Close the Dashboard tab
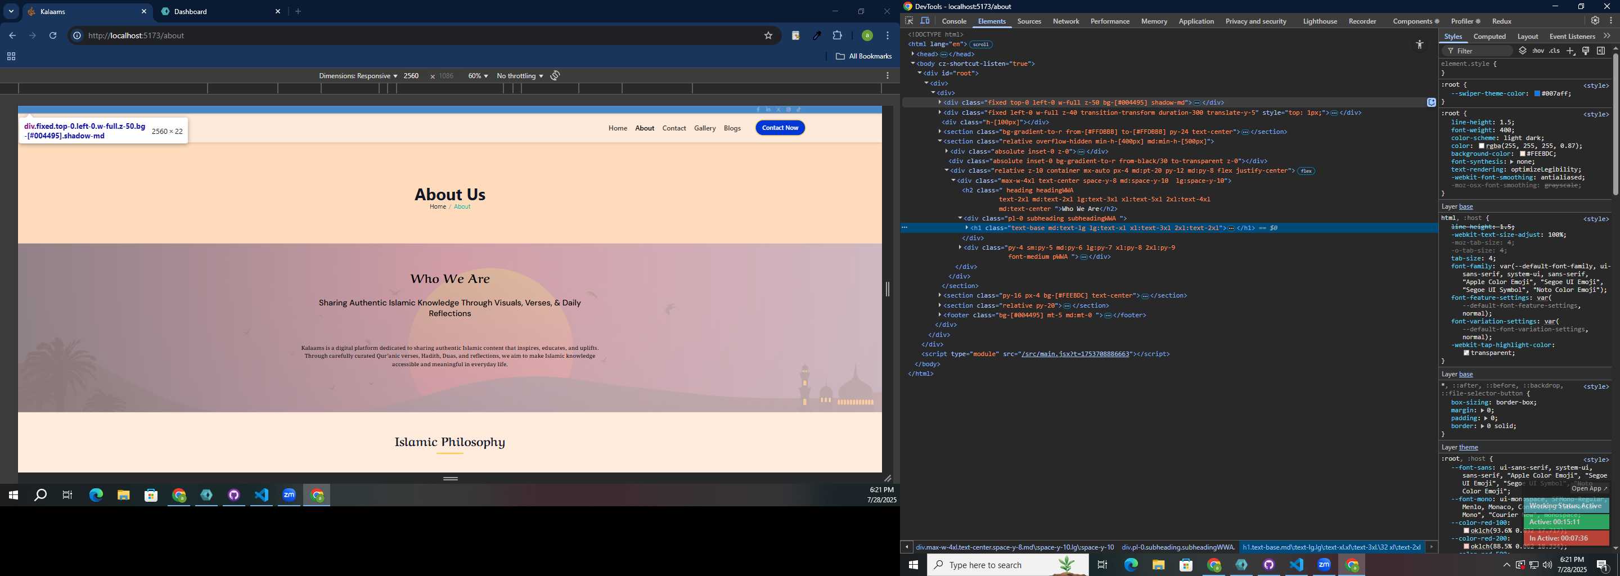1620x576 pixels. 278,11
